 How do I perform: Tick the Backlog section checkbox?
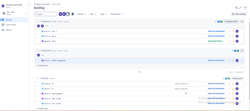(x=38, y=78)
